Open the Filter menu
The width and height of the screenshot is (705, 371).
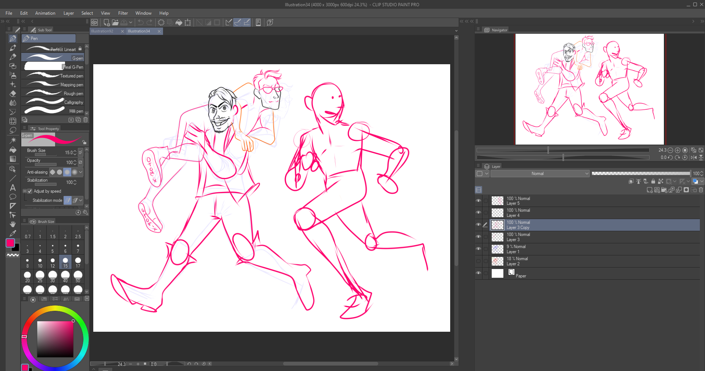123,13
